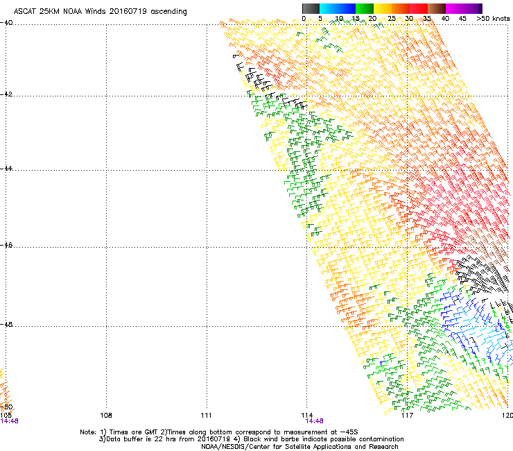Click the '>50 knots' legend label
Screen dimensions: 513x451
tap(493, 19)
